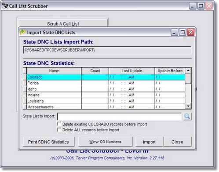
Task: Click the Update Before column header
Action: click(170, 71)
